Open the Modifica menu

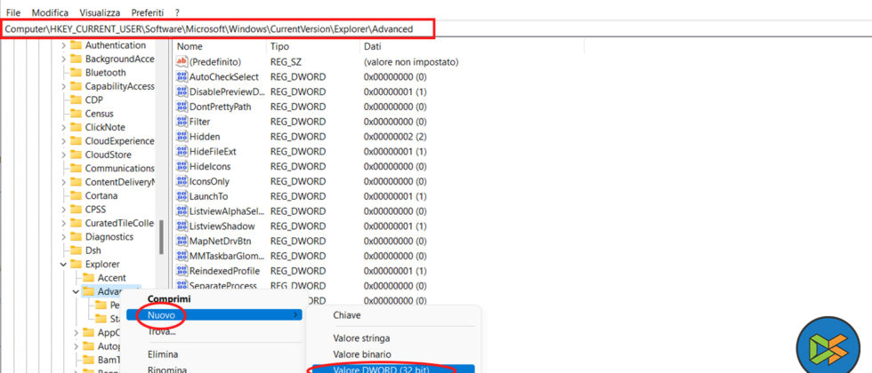(x=50, y=12)
